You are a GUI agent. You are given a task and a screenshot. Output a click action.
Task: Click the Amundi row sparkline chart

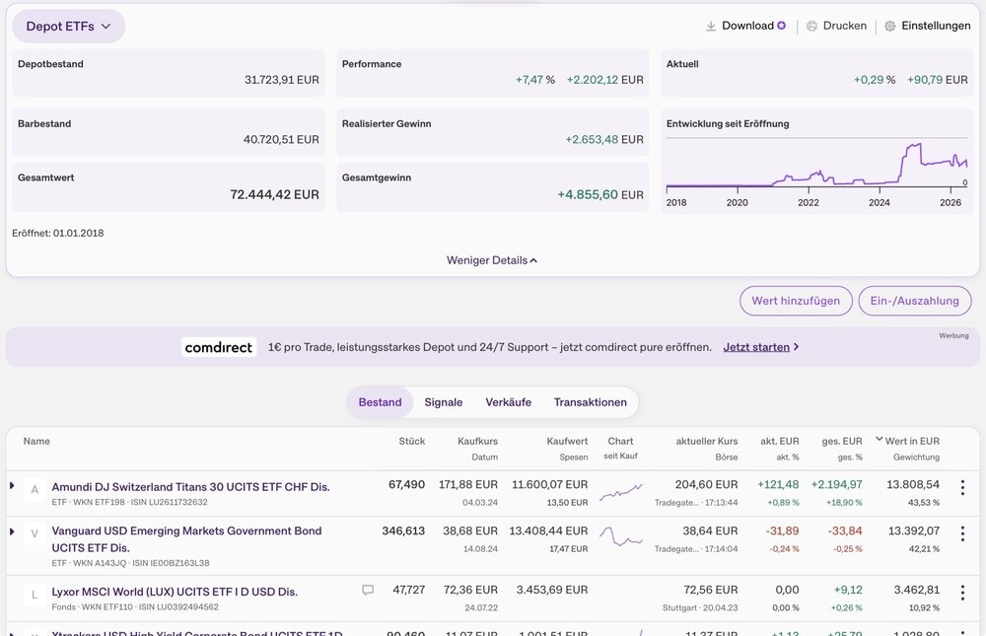click(x=620, y=492)
